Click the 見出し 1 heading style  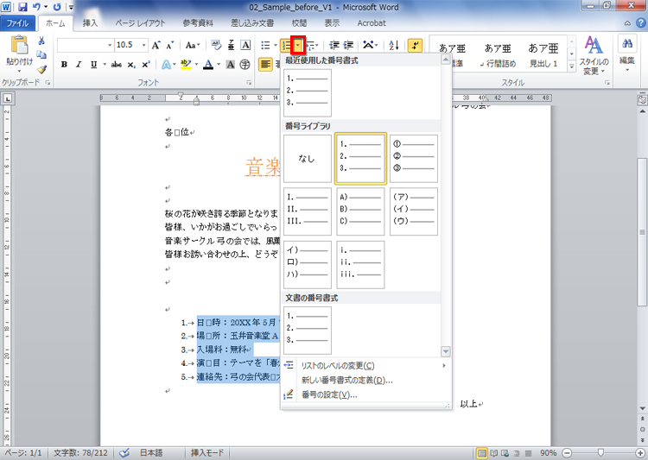543,54
